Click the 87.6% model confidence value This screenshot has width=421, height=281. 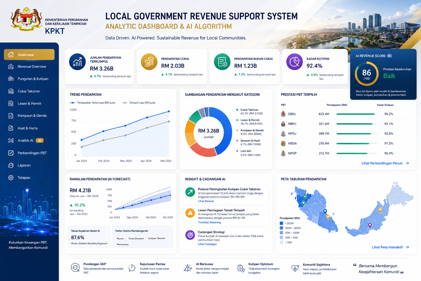point(78,237)
